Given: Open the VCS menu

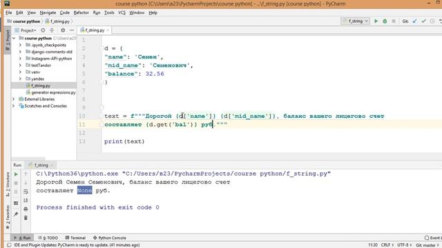Looking at the screenshot, I should click(122, 12).
